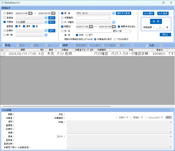The width and height of the screenshot is (175, 151).
Task: Toggle the 登録者 checkbox
Action: point(5,18)
